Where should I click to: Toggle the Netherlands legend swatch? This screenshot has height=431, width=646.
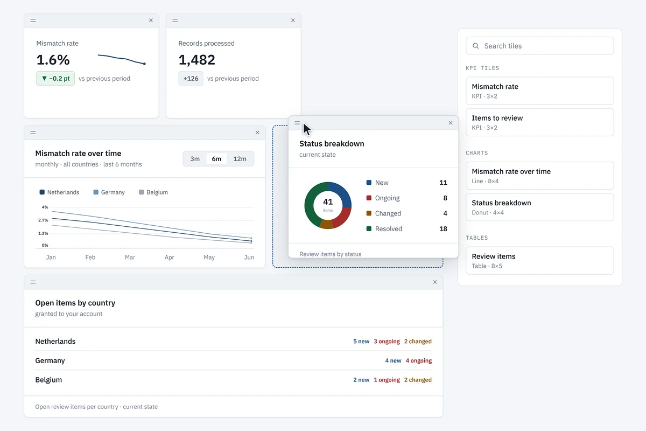[42, 192]
